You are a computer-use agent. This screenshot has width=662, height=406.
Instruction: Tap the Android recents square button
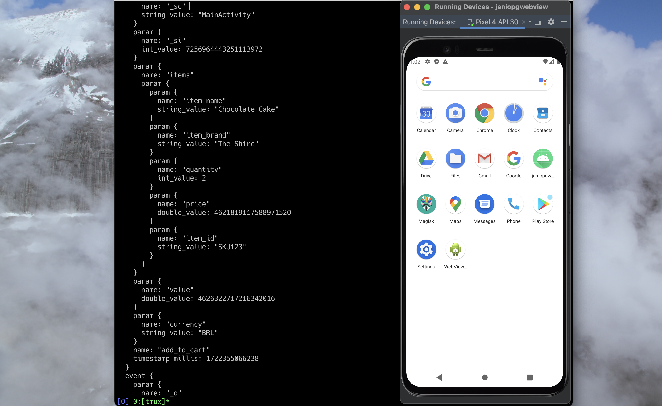tap(529, 377)
